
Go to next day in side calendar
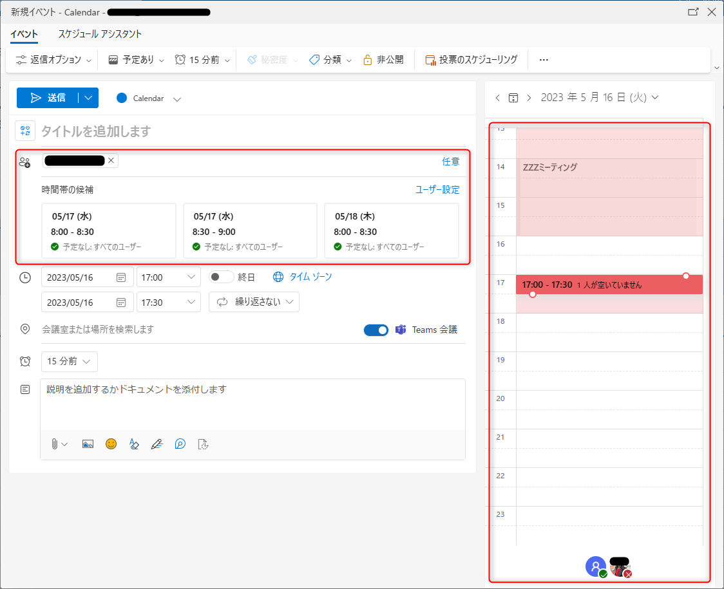529,98
